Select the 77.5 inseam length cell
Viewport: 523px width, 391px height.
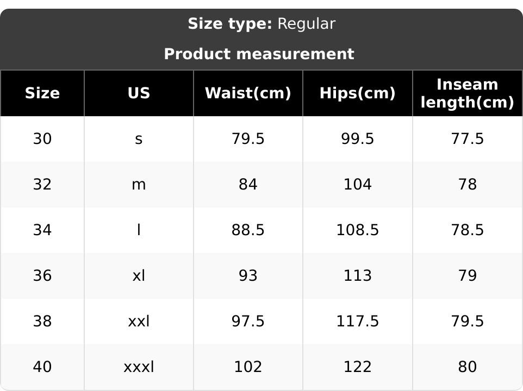[467, 139]
